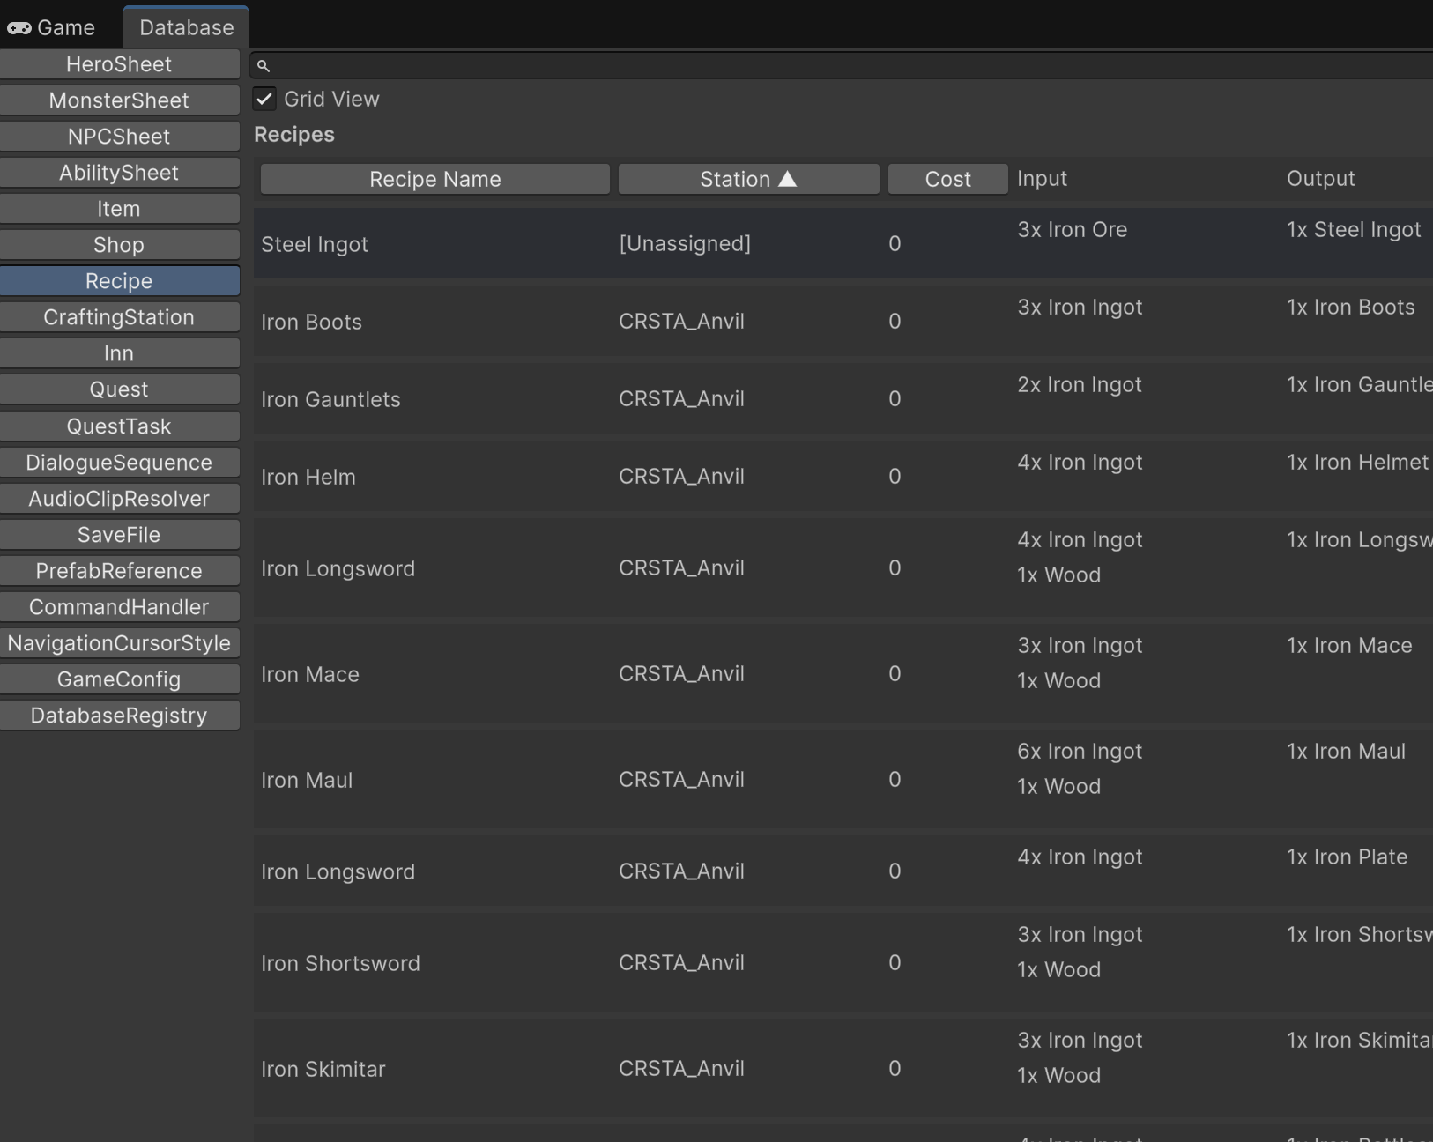Open the Item database sheet

119,209
